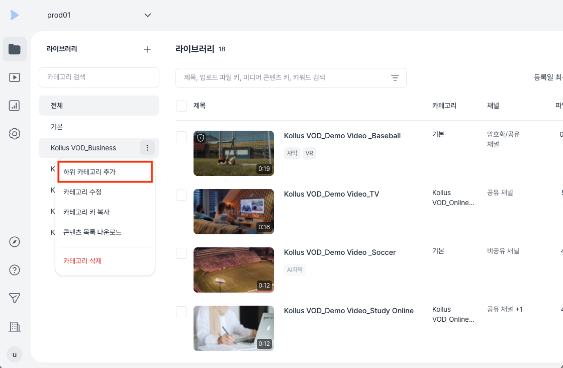Open the TV video thumbnail
Viewport: 563px width, 368px height.
[x=234, y=212]
